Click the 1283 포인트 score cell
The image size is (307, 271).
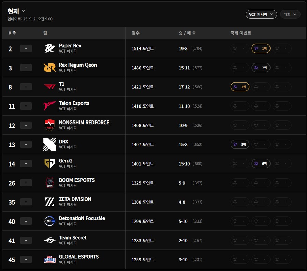[x=143, y=241]
